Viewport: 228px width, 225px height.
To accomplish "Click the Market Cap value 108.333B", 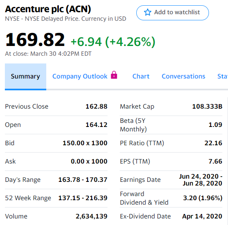I will point(207,107).
